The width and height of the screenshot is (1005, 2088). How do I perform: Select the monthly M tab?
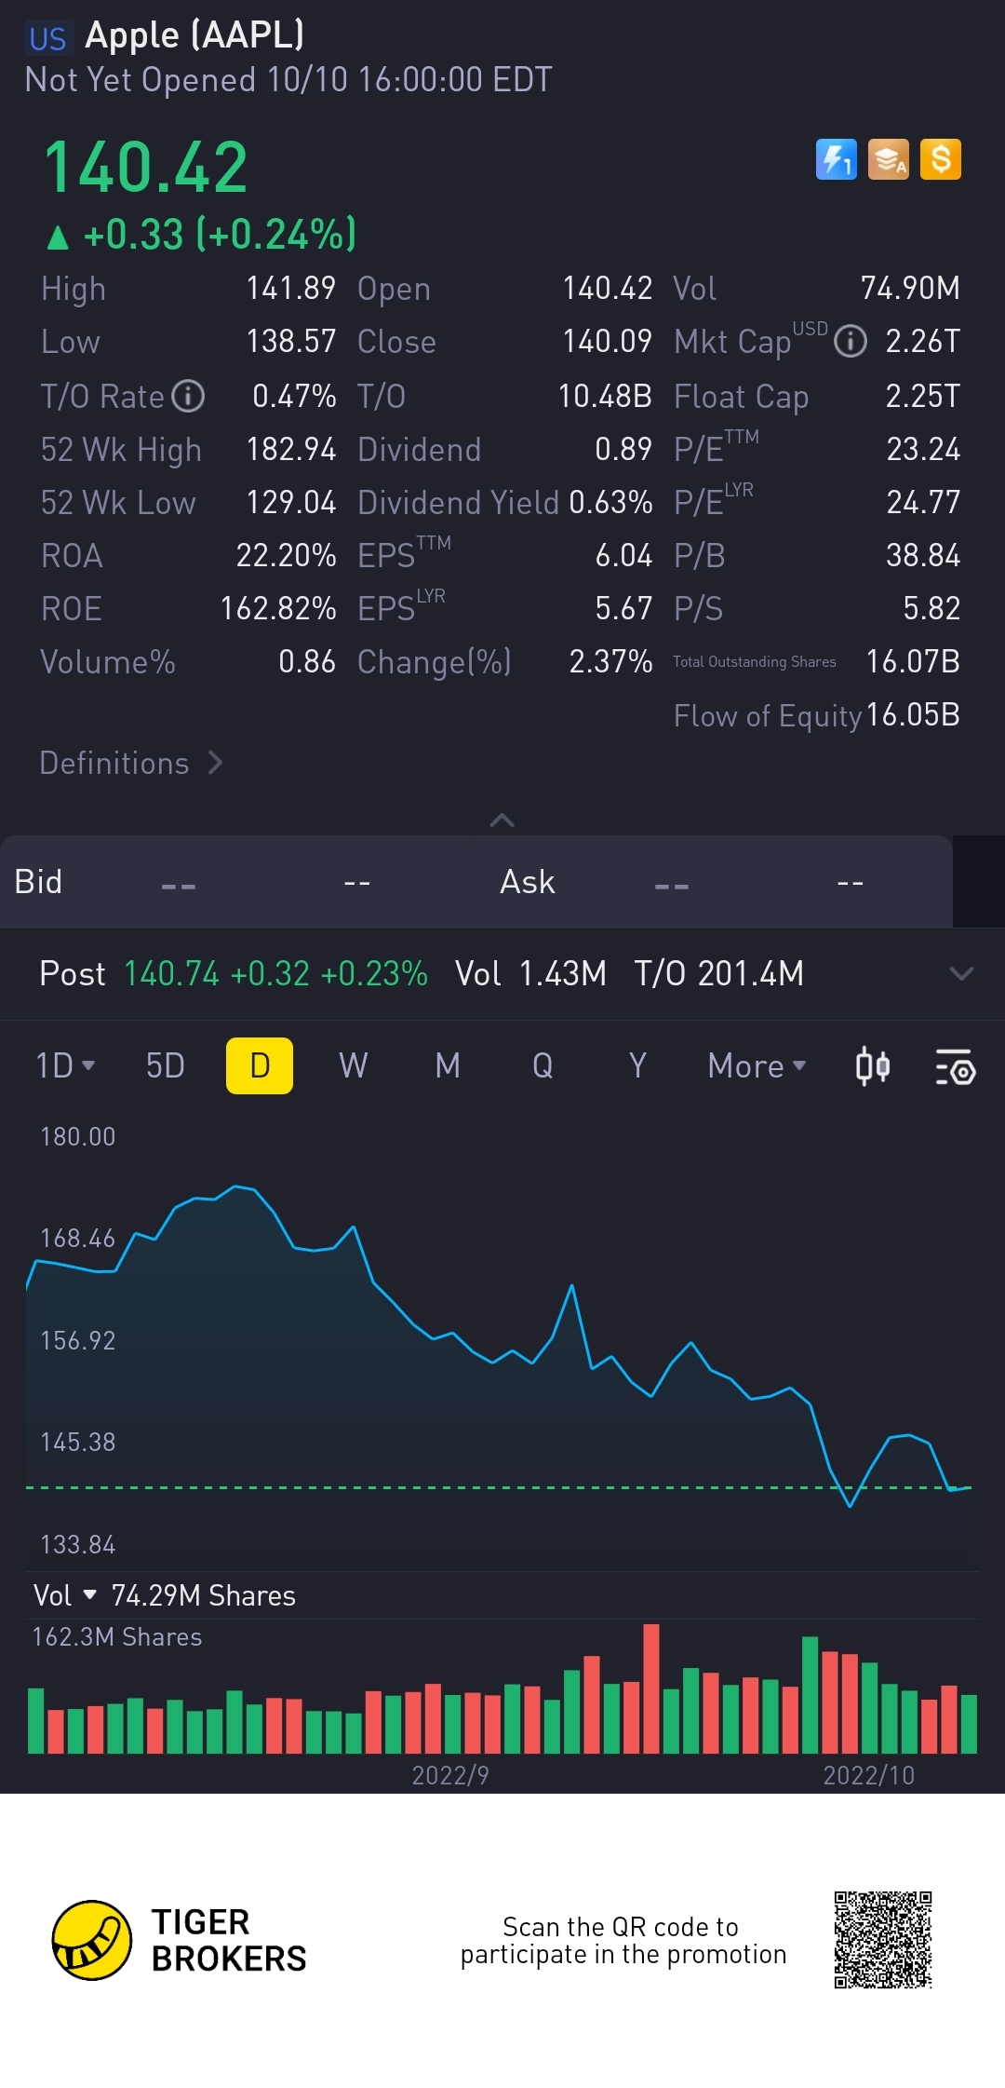coord(448,1065)
